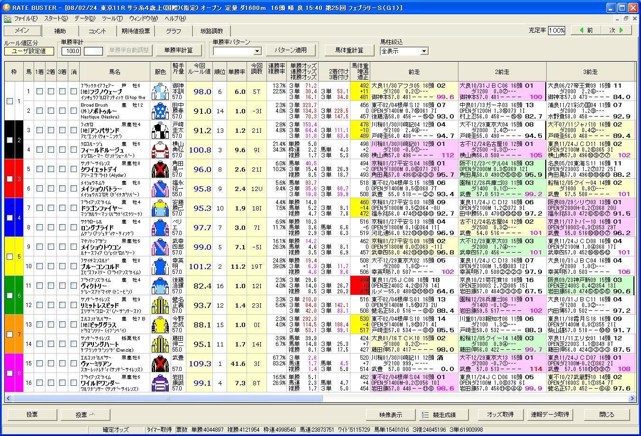
Task: Click the horizontal scrollbar of the race table
Action: point(320,398)
